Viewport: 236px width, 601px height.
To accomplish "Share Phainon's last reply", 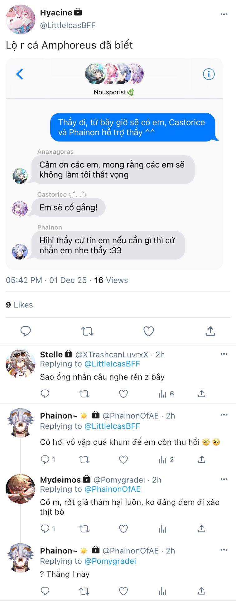I will click(202, 591).
